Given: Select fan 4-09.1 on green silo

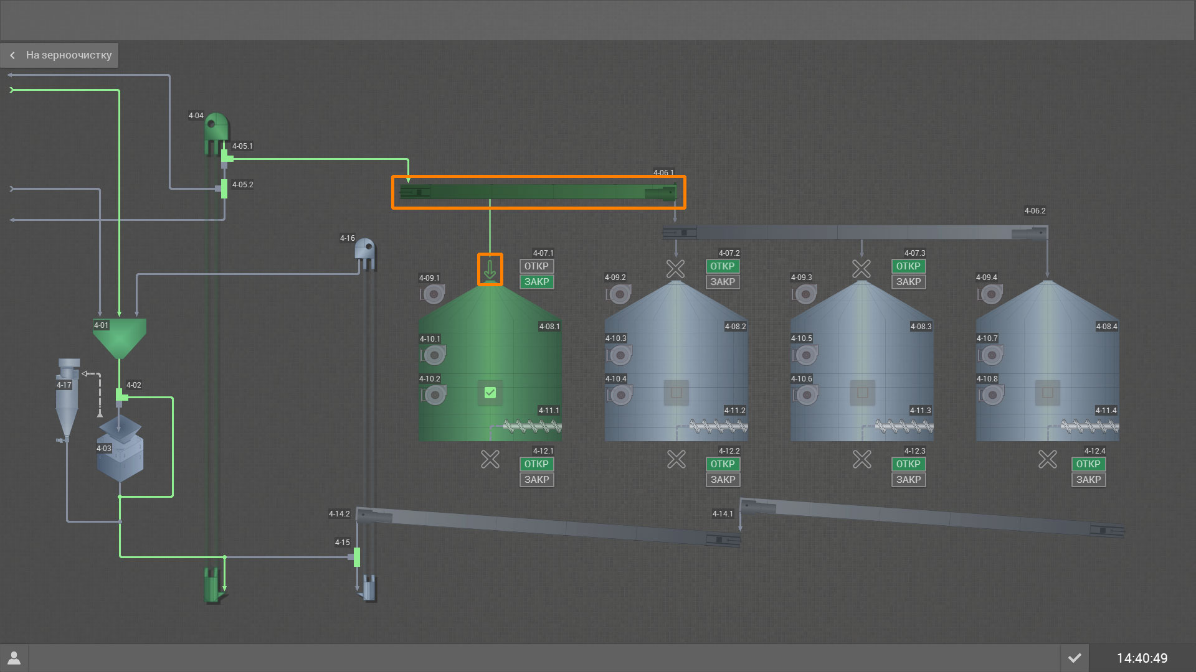Looking at the screenshot, I should pyautogui.click(x=434, y=294).
